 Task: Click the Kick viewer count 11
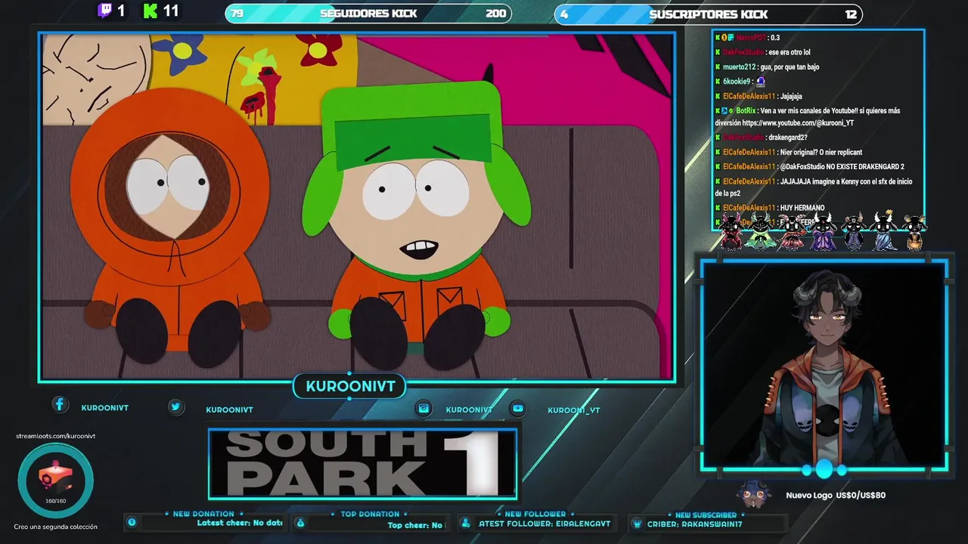tap(171, 11)
